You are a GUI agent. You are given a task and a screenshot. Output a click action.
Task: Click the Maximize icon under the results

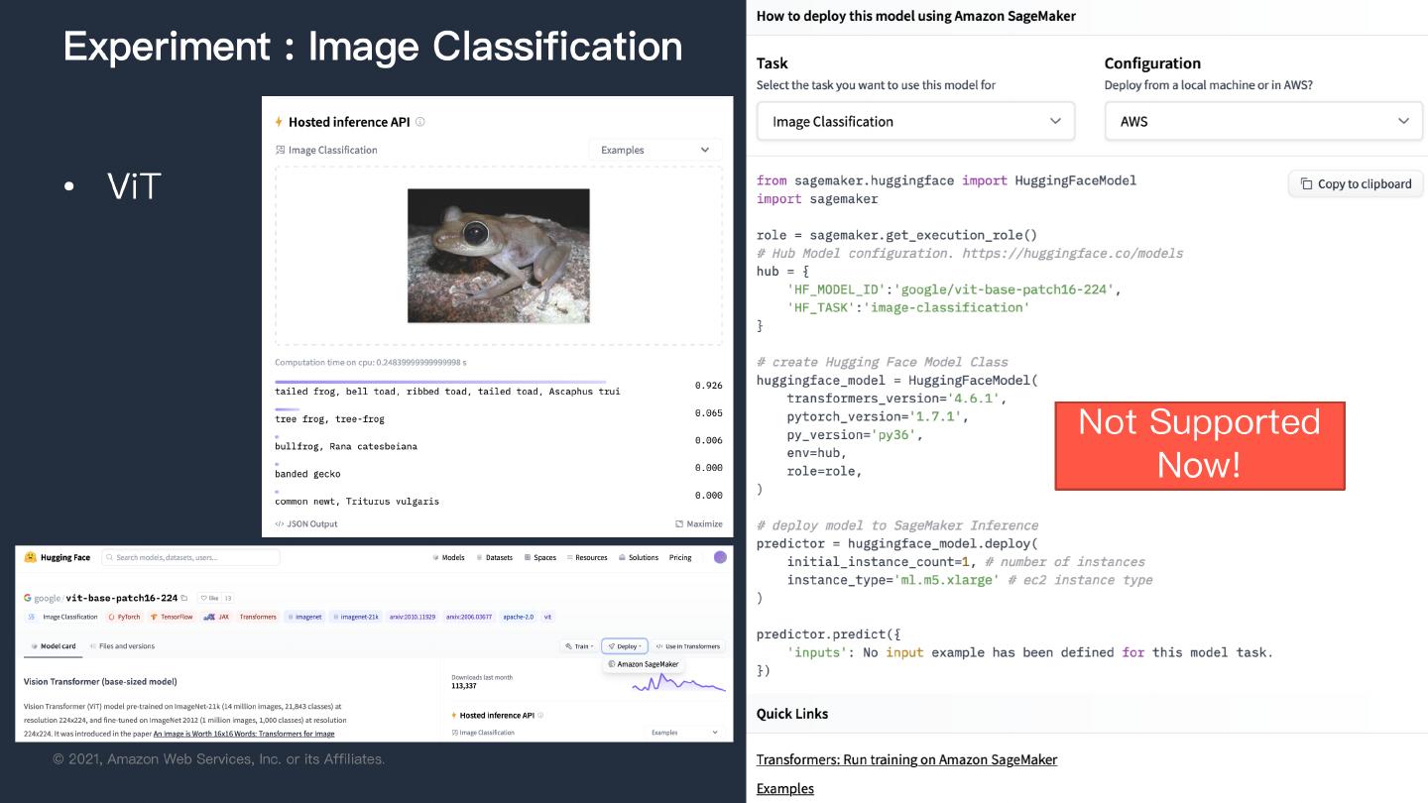(x=679, y=523)
